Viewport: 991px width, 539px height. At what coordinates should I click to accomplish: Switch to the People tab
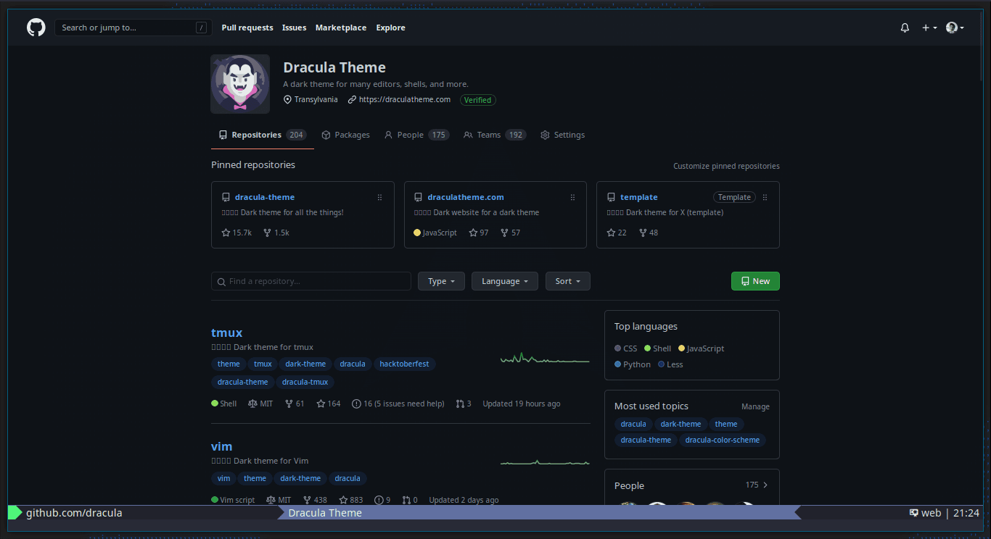[x=416, y=135]
